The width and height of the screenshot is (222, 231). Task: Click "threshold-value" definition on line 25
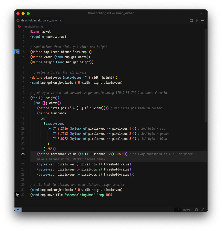[x=64, y=154]
